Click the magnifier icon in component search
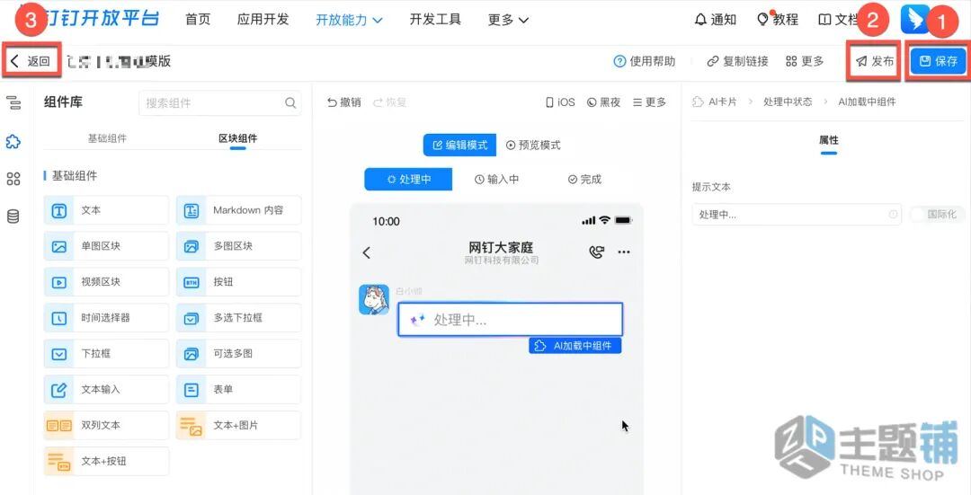The height and width of the screenshot is (495, 971). click(290, 103)
